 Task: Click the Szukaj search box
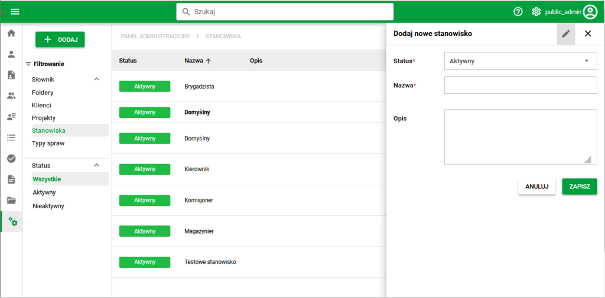pos(285,12)
